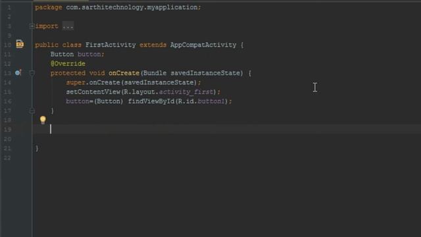Place cursor on empty line 19
The width and height of the screenshot is (421, 237).
tap(226, 129)
